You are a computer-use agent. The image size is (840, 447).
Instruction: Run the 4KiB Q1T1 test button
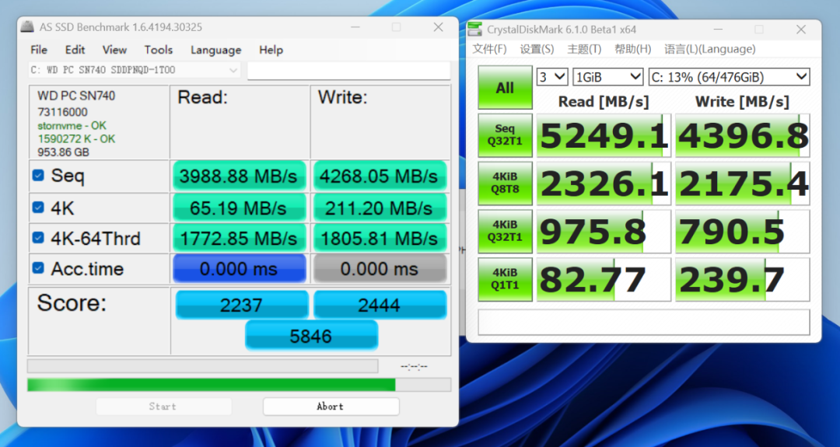(505, 279)
